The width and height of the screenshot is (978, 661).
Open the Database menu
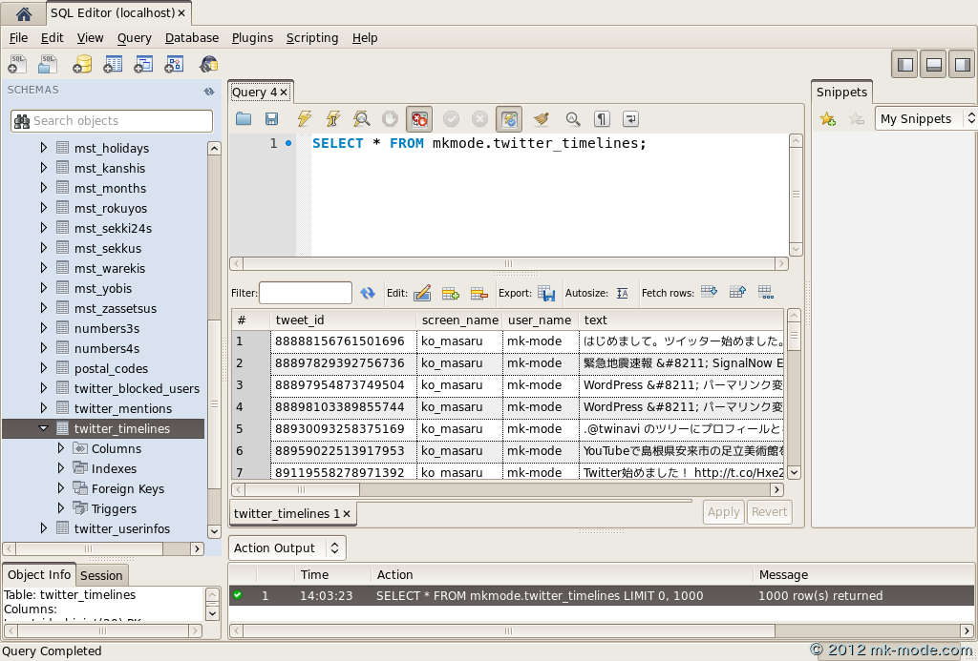point(191,38)
